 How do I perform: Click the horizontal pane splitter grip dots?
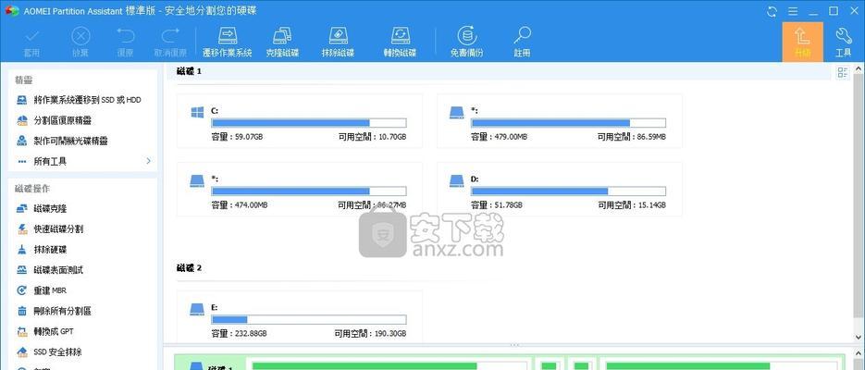pos(514,346)
